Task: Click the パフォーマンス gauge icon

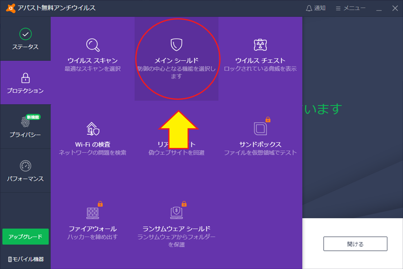Action: tap(25, 166)
